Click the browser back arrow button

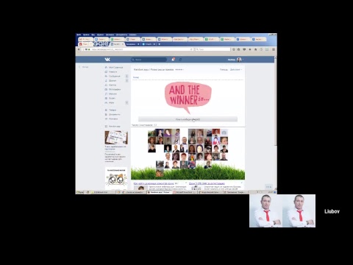79,49
